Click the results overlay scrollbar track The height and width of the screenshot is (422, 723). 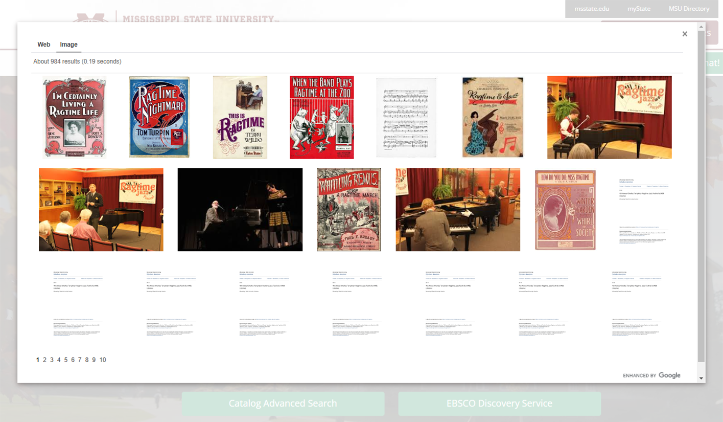pyautogui.click(x=701, y=202)
